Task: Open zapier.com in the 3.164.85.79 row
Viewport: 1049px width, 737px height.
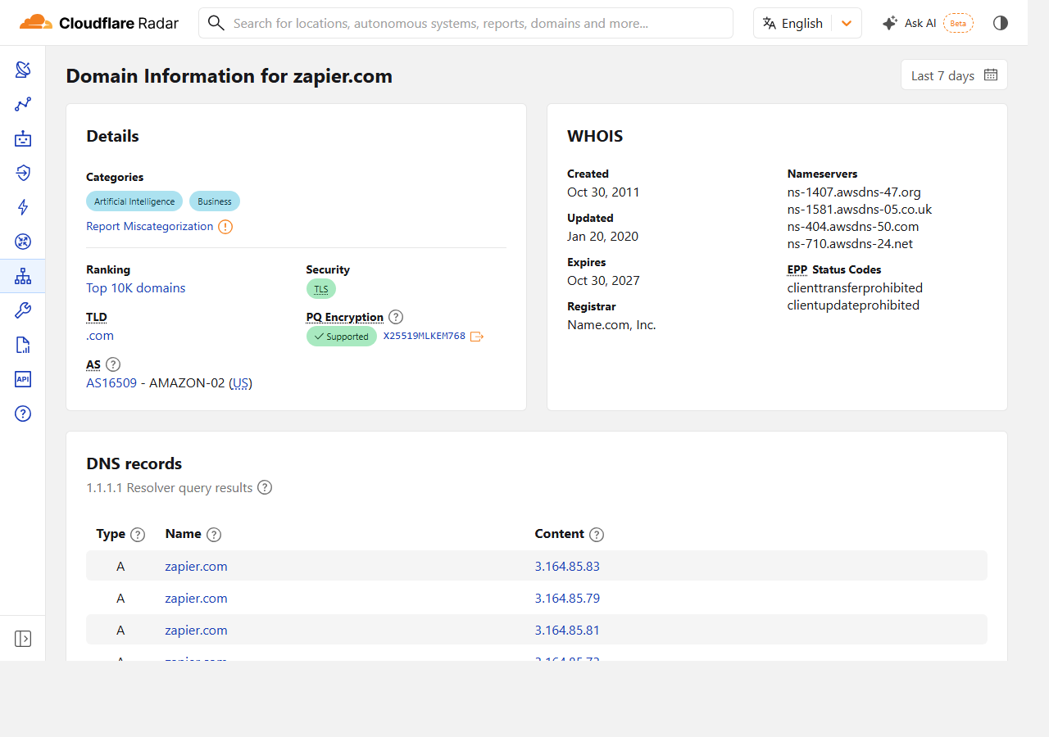Action: pyautogui.click(x=197, y=599)
